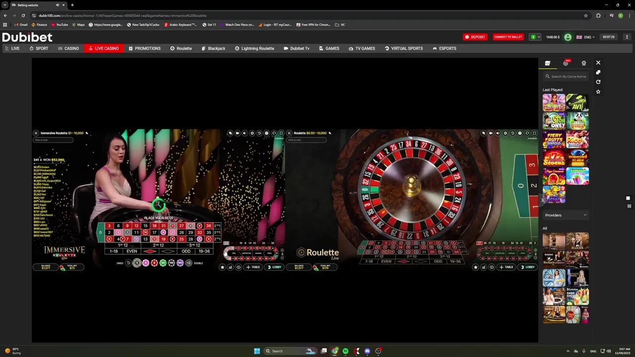This screenshot has width=635, height=357.
Task: Click the CONNECT TO WALLET button
Action: [x=508, y=37]
